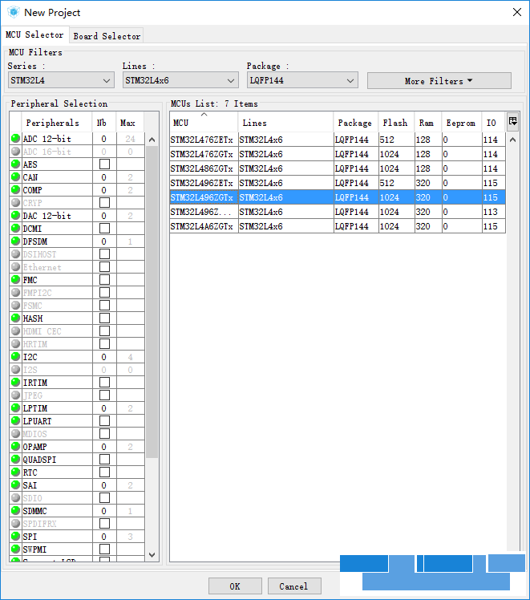The height and width of the screenshot is (600, 530).
Task: Click the Ram column header
Action: 428,123
